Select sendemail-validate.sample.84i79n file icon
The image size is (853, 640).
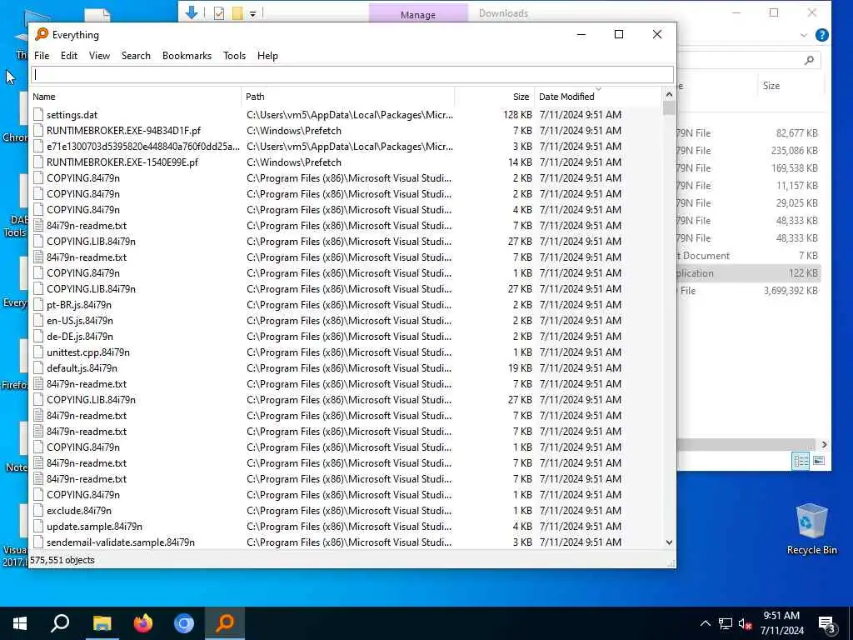pyautogui.click(x=38, y=542)
